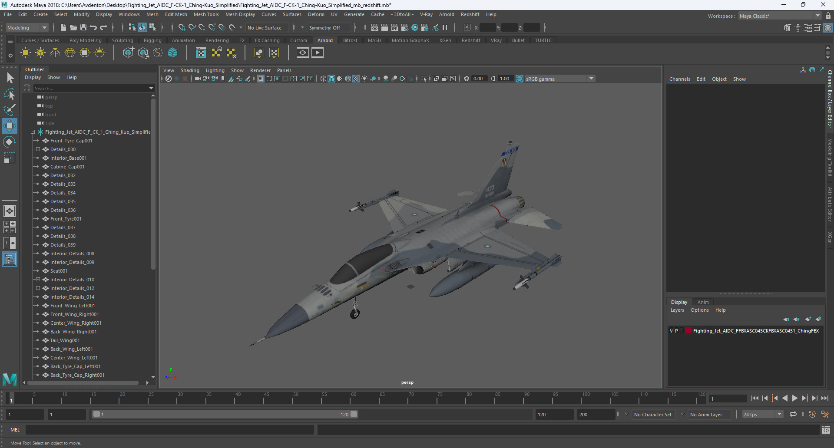Toggle the color management ON button in the viewport
The width and height of the screenshot is (834, 448).
pyautogui.click(x=520, y=79)
